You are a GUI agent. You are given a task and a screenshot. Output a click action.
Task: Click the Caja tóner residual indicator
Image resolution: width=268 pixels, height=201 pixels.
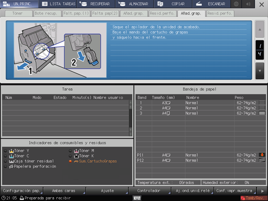tap(31, 161)
